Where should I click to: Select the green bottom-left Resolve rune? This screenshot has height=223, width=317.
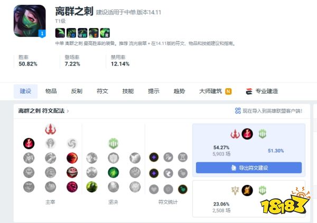(x=92, y=187)
